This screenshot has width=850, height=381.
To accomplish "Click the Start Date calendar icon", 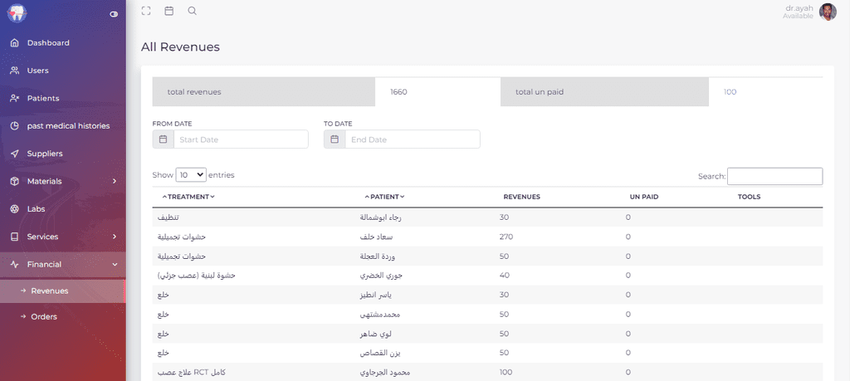I will point(164,139).
